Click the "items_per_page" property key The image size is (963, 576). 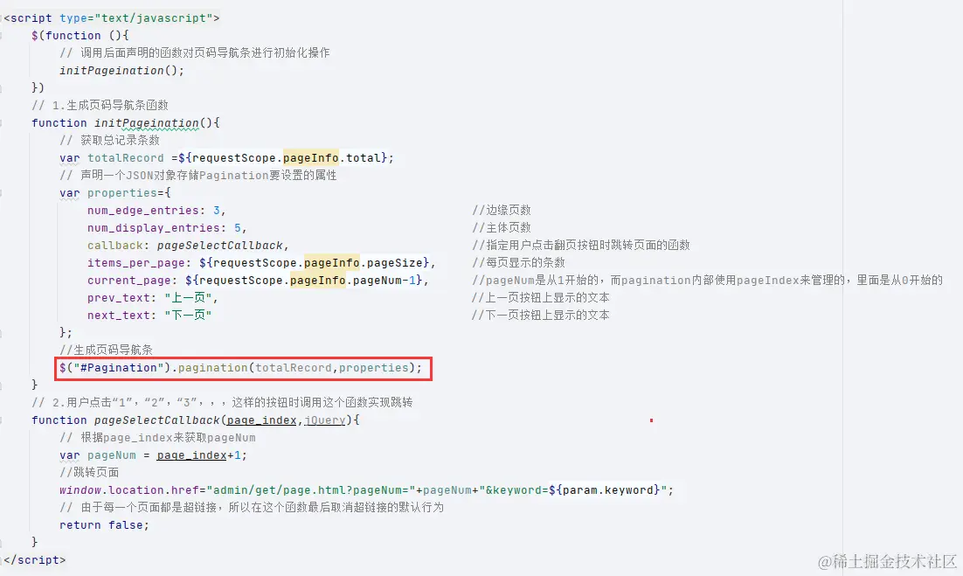click(x=135, y=263)
